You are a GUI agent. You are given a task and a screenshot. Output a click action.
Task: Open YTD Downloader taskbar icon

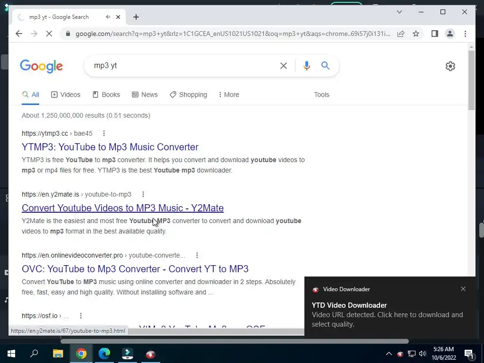[x=151, y=354]
